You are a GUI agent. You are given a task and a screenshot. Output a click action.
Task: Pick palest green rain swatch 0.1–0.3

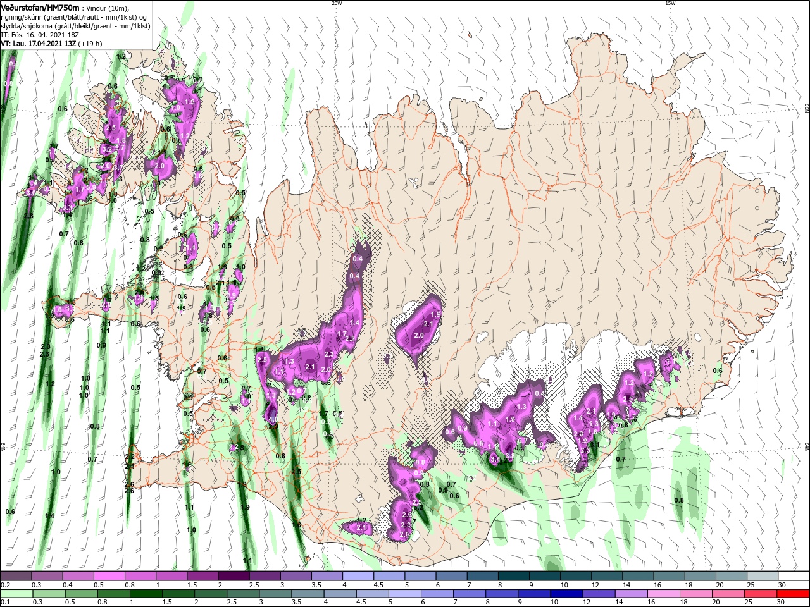17,593
